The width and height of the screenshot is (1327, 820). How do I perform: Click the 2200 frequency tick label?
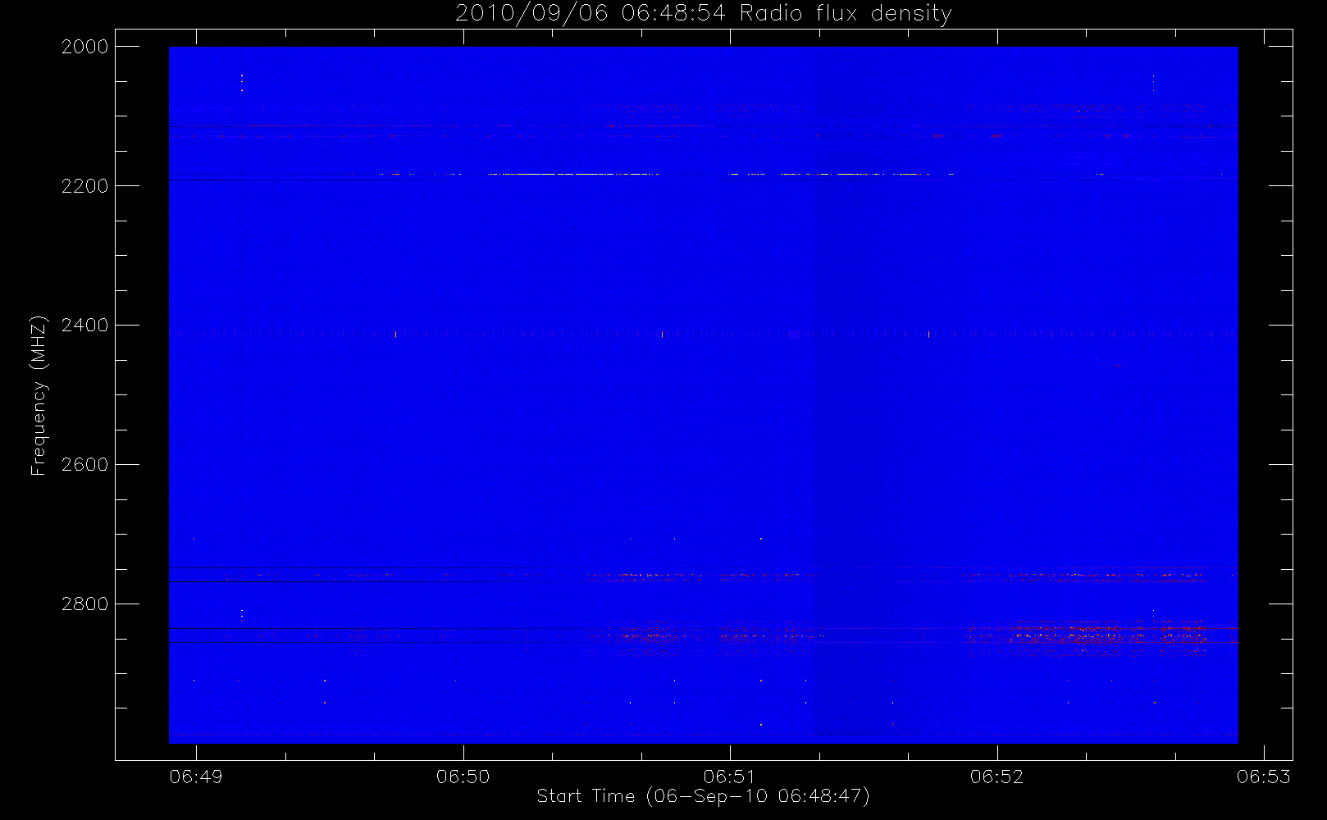click(x=85, y=186)
